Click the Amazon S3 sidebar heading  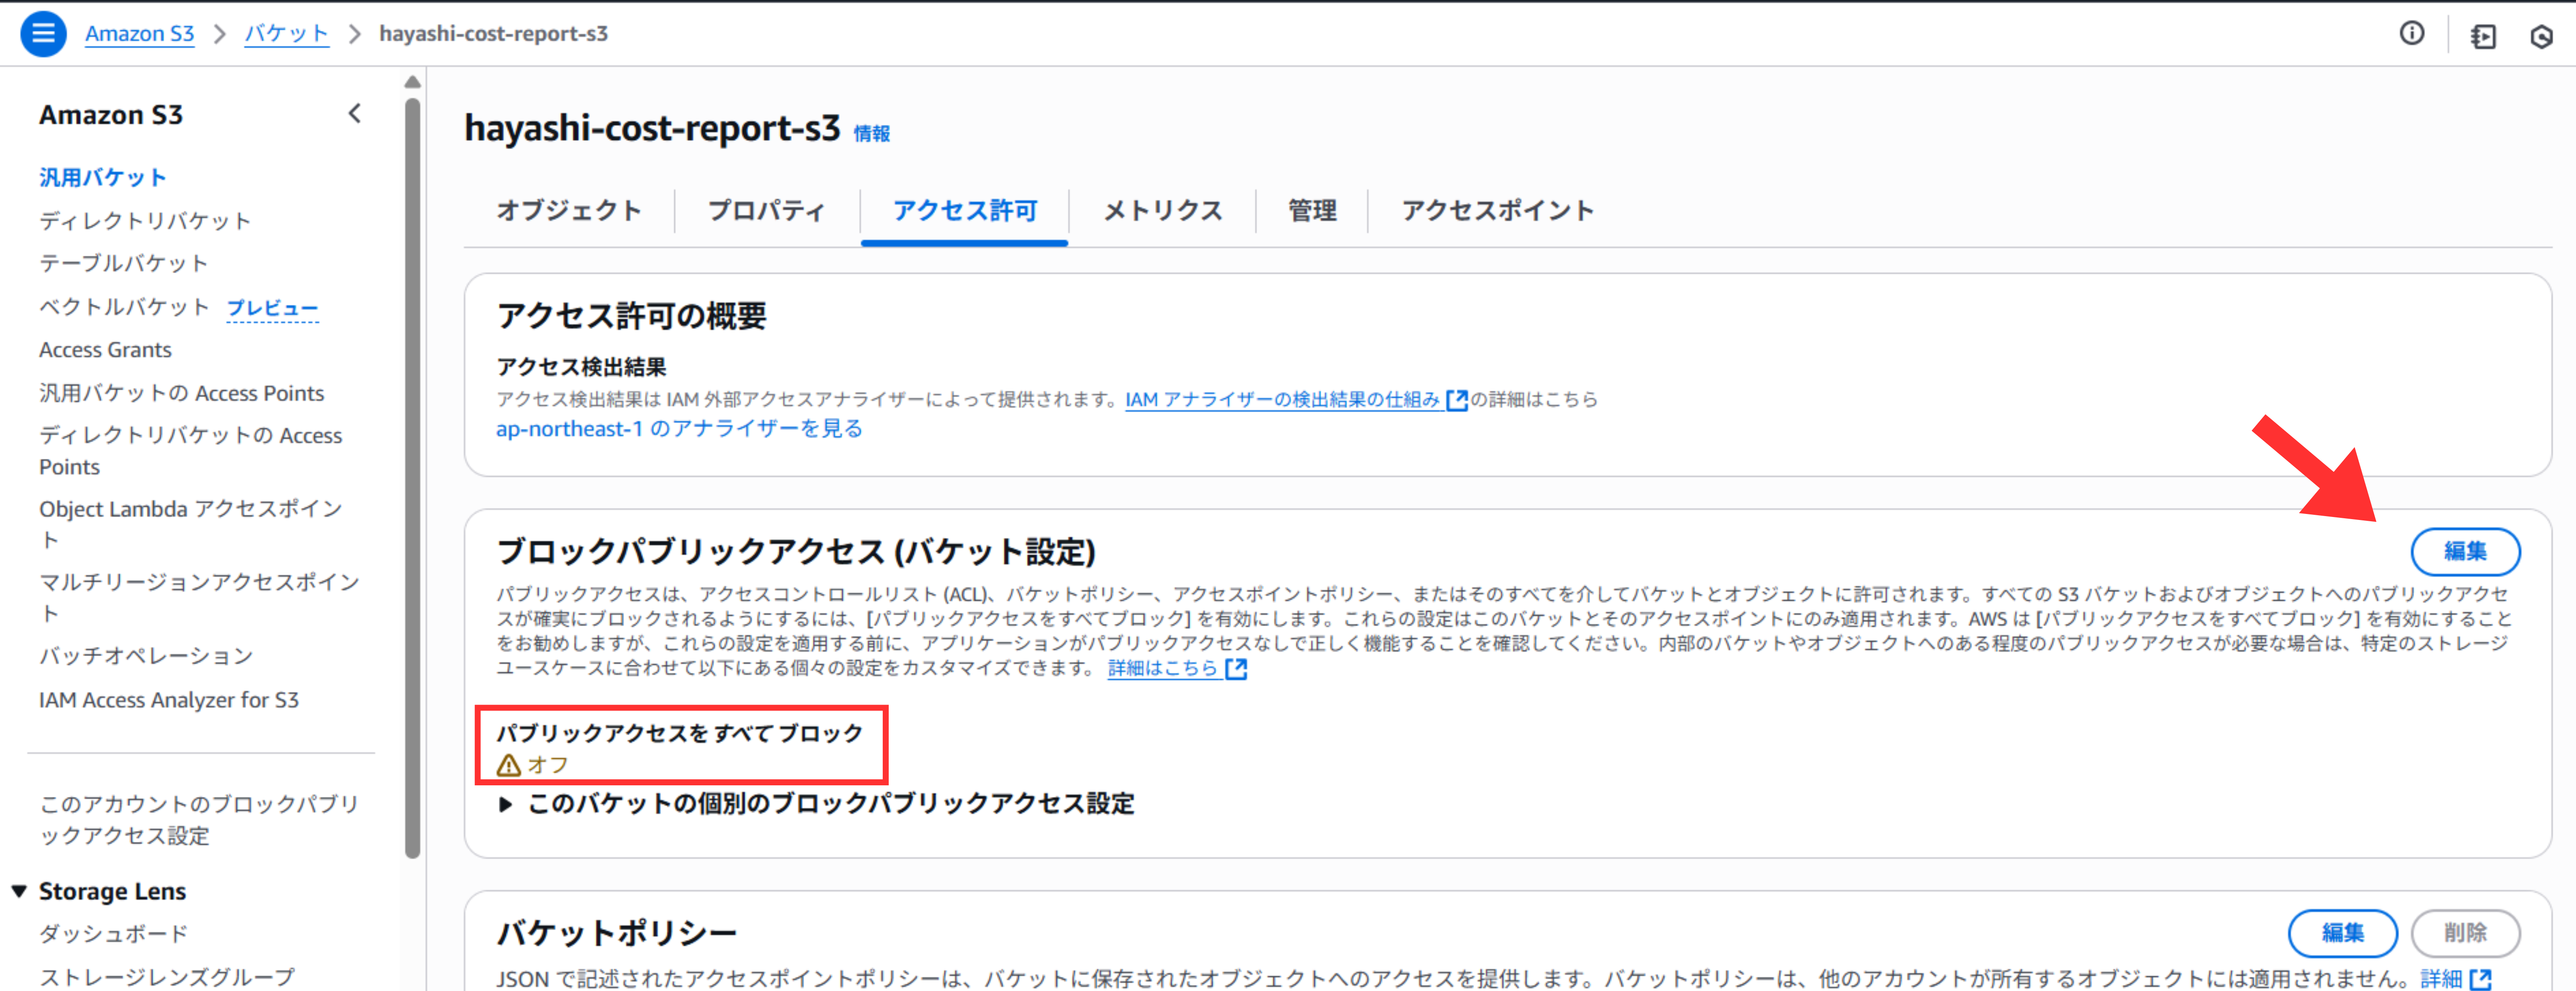click(x=111, y=115)
